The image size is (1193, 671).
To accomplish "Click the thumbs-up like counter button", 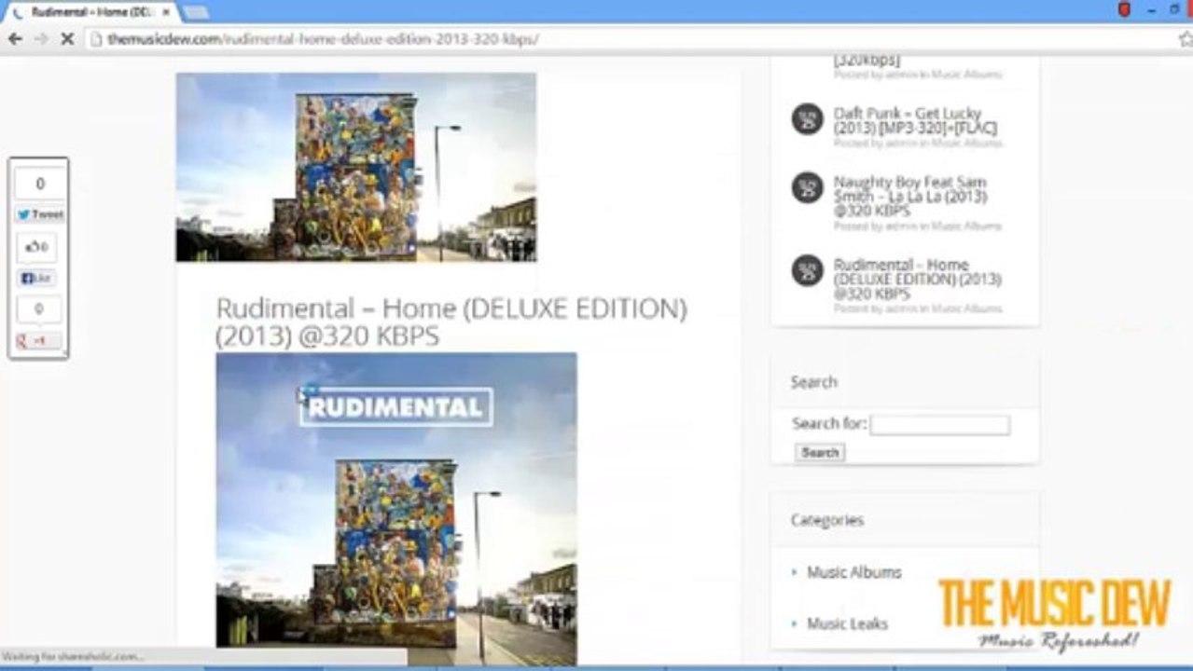I will [x=37, y=247].
